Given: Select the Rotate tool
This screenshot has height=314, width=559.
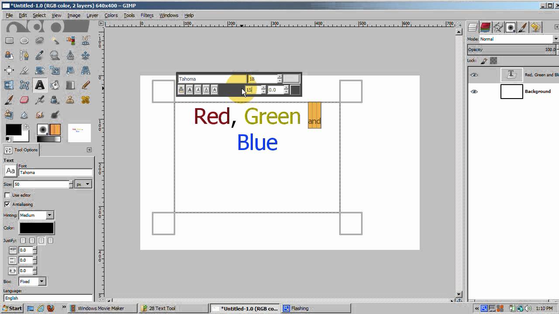Looking at the screenshot, I should 40,70.
